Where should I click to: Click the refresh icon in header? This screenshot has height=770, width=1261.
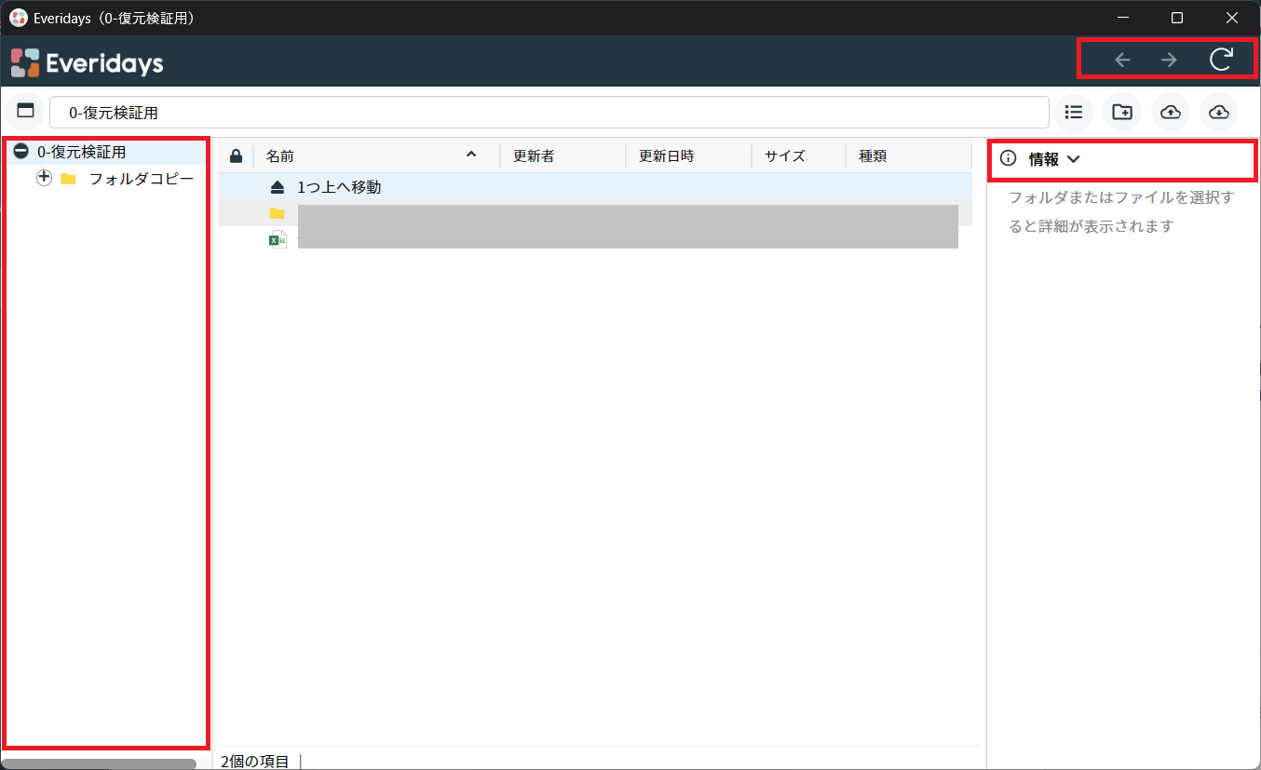click(x=1221, y=60)
